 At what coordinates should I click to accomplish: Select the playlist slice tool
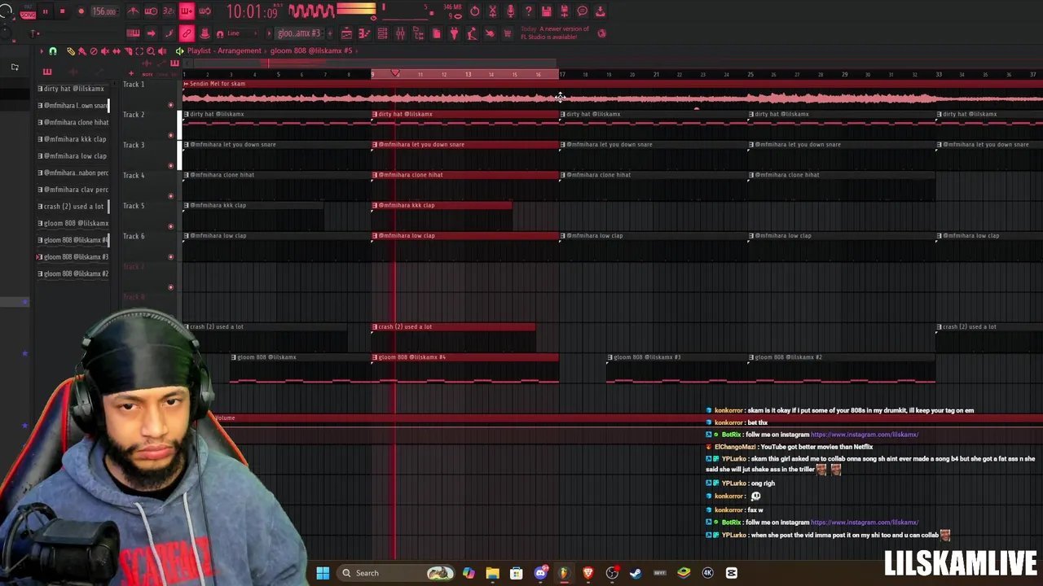(128, 50)
